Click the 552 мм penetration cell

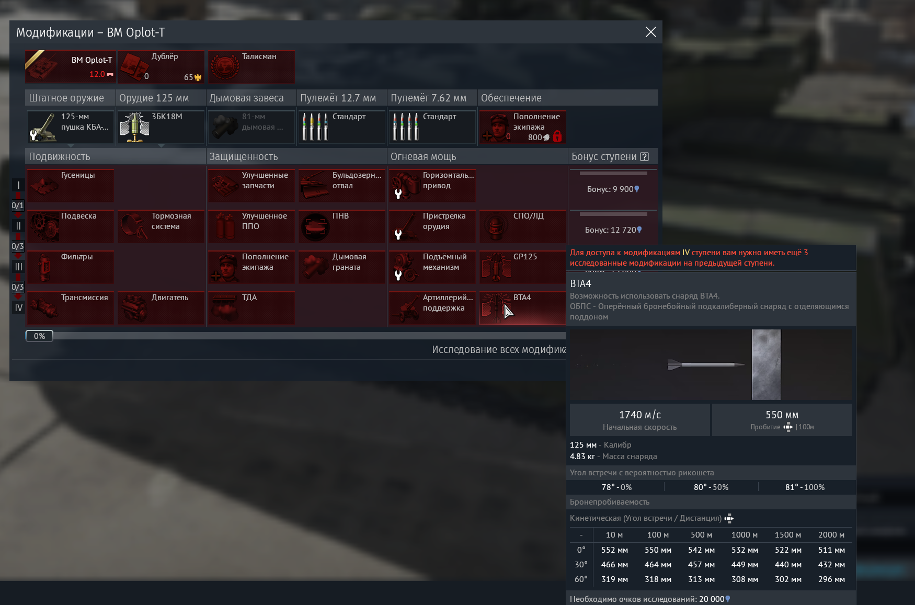(615, 550)
